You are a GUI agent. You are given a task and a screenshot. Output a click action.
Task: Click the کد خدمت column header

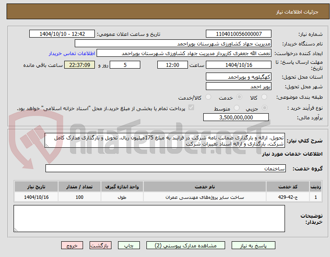coord(288,187)
